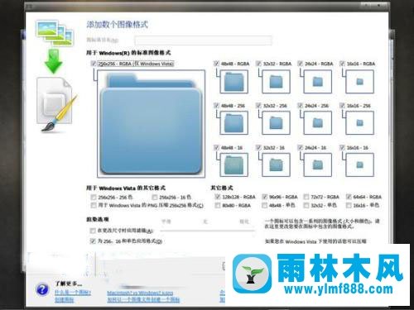Viewport: 414px width, 310px height.
Task: Enable the 48x48 - 单色 checkbox
Action: [265, 205]
